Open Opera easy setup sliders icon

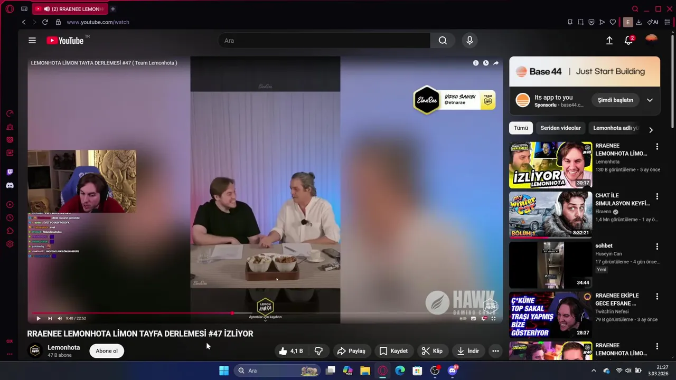[x=668, y=22]
